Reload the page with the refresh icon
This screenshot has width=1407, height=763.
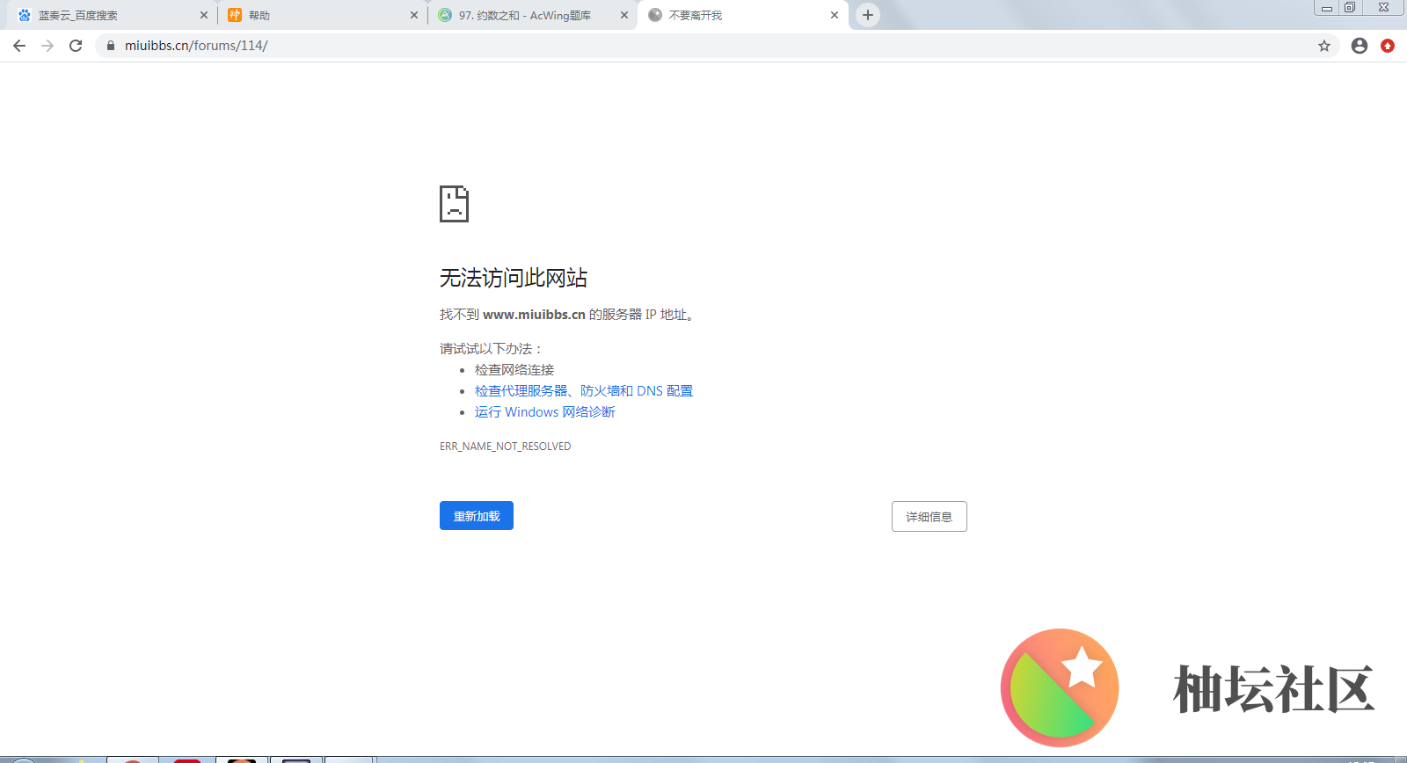coord(76,46)
